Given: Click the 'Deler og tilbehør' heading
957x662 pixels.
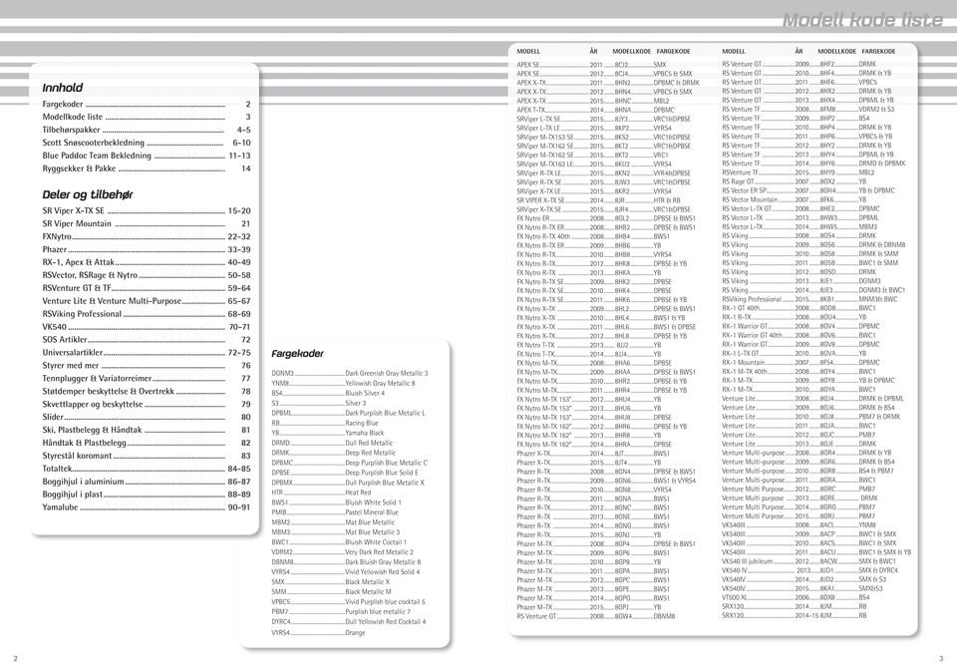Looking at the screenshot, I should [x=88, y=195].
